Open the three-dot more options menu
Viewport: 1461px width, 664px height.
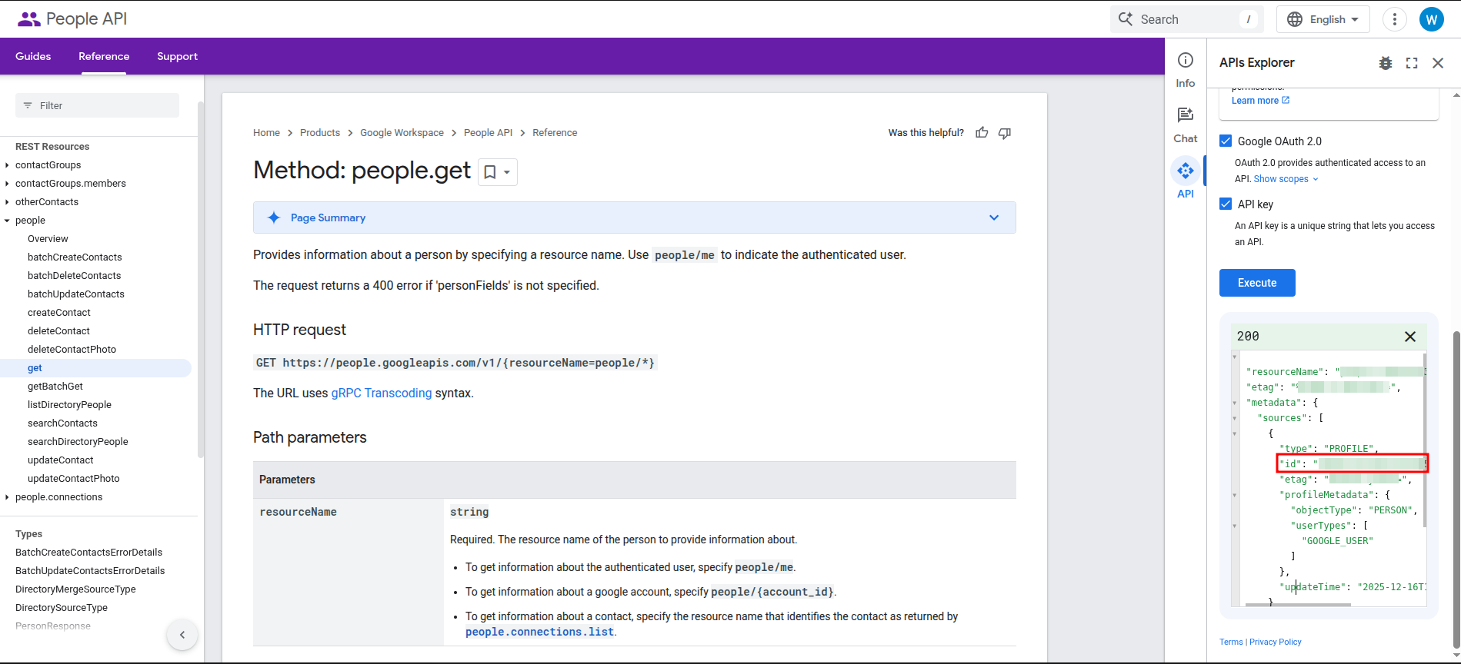point(1395,19)
